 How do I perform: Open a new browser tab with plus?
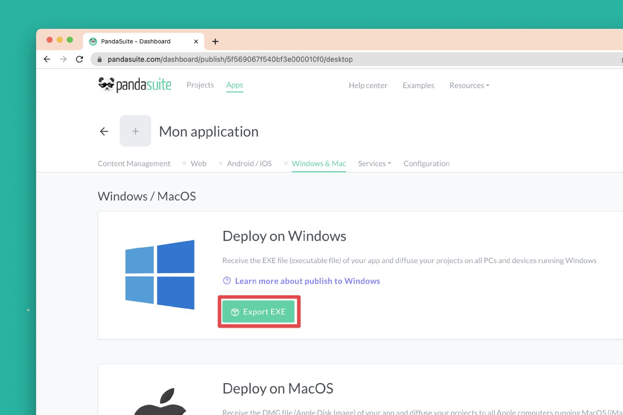pos(215,41)
